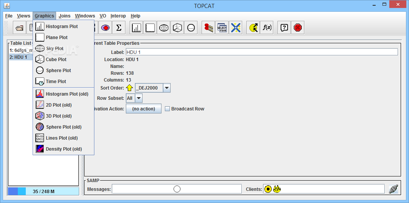Click the Java icon in title bar
409x203 pixels.
pos(7,5)
